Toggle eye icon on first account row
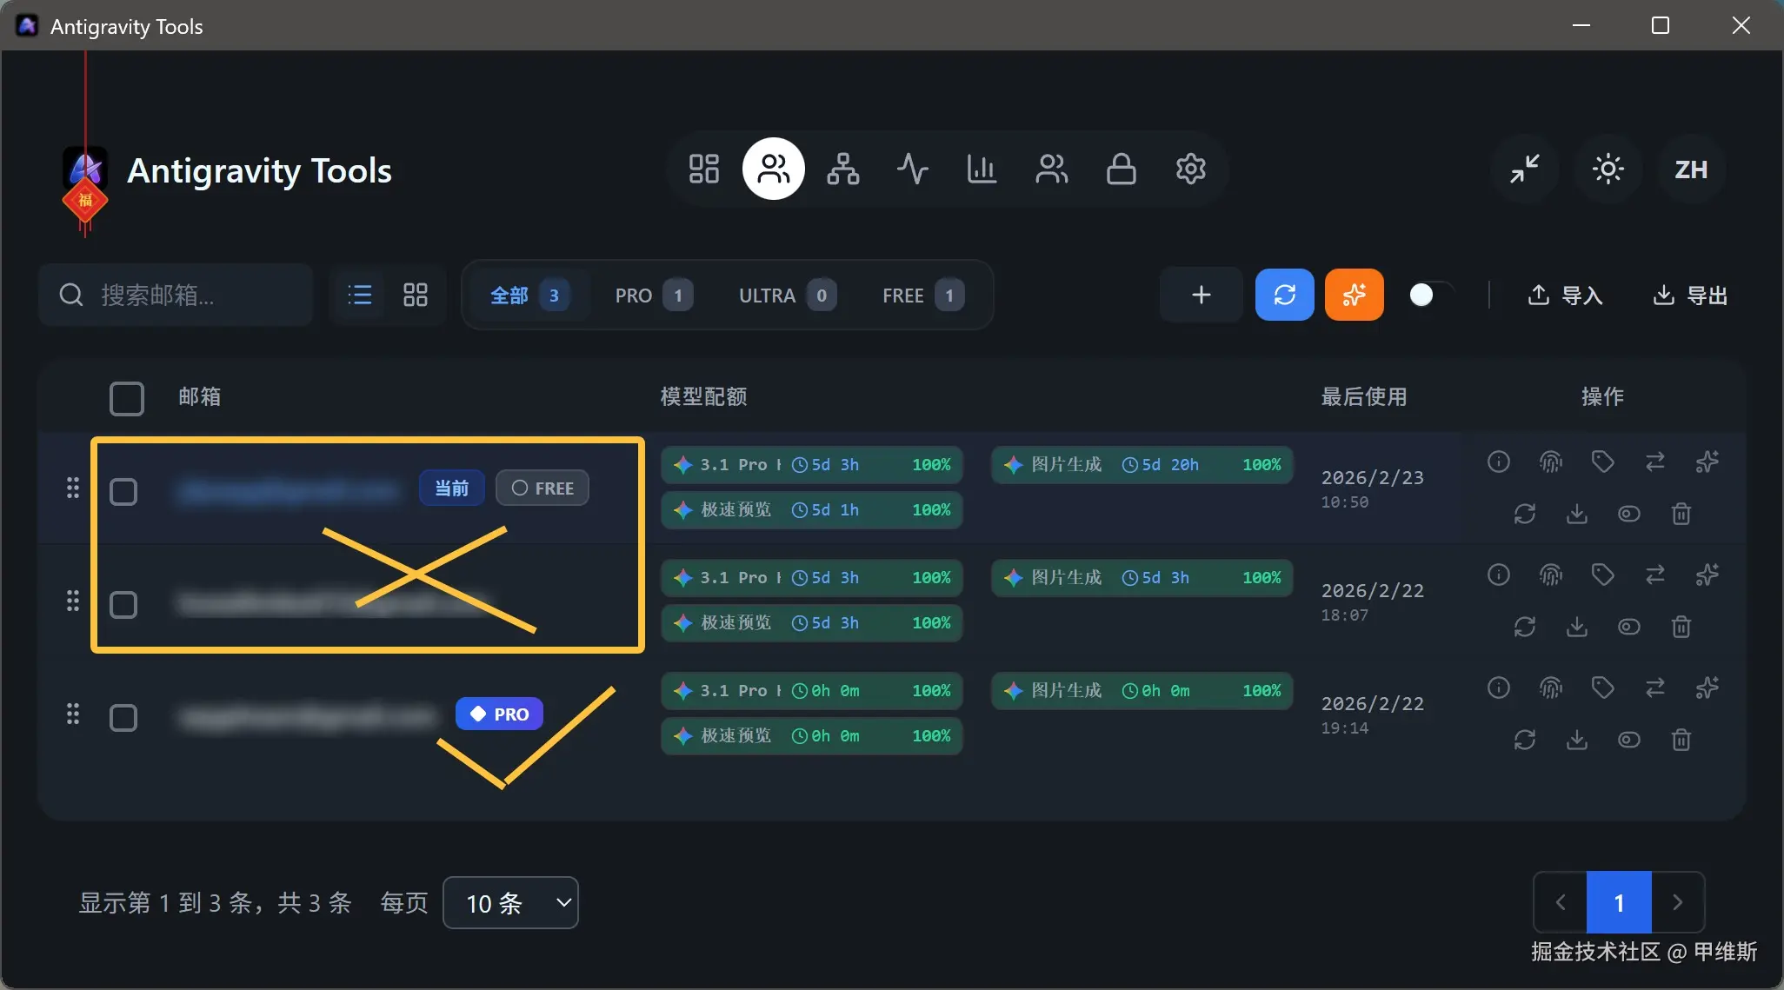1784x990 pixels. [1628, 514]
